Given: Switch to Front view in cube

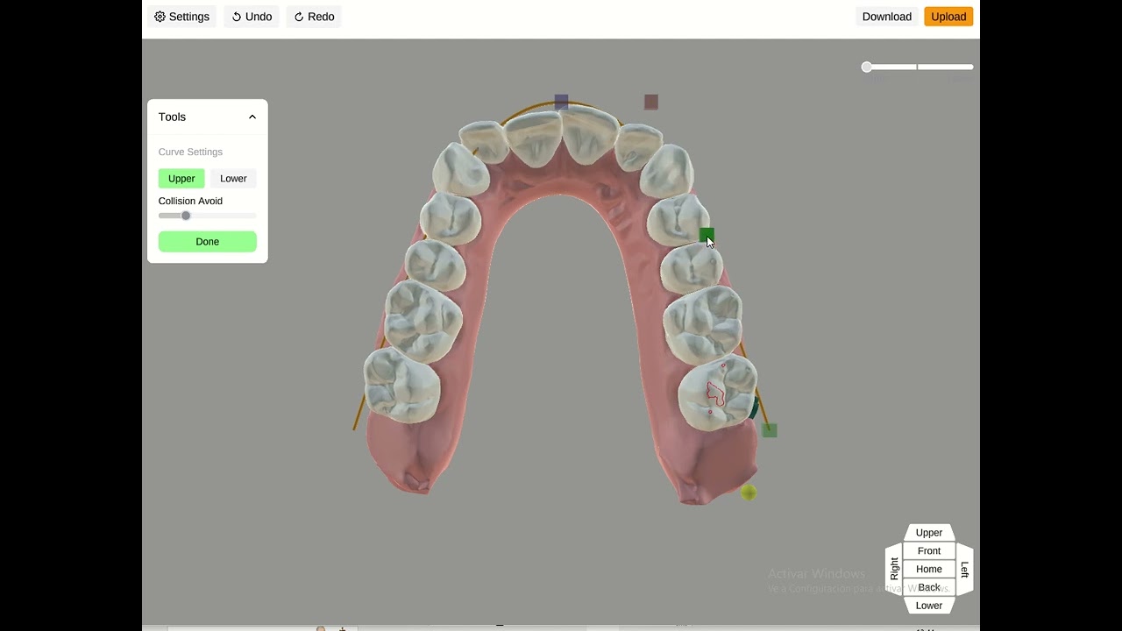Looking at the screenshot, I should tap(929, 551).
